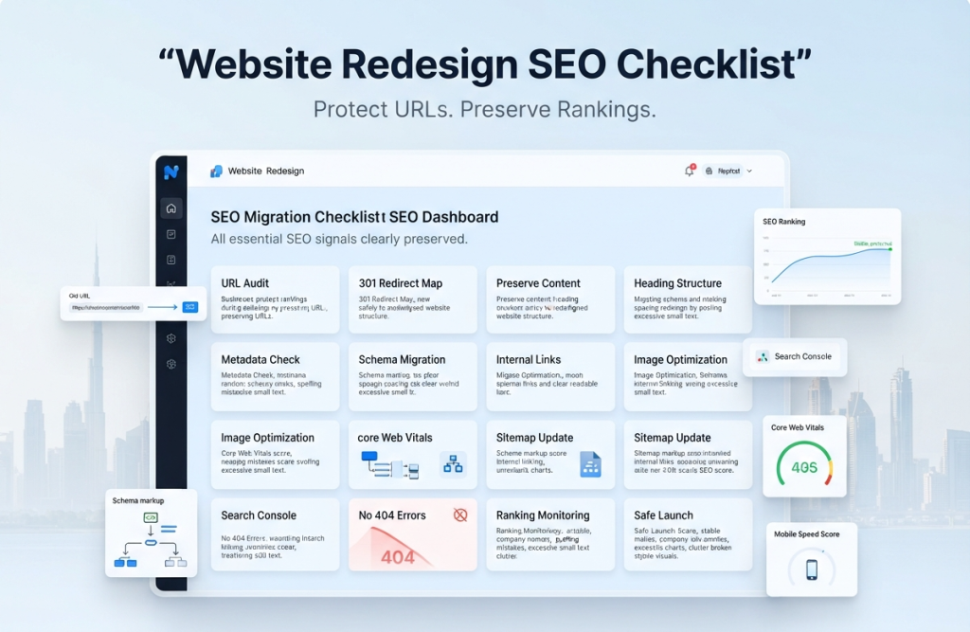Click the SEO Ranking widget title
The image size is (970, 632).
783,222
